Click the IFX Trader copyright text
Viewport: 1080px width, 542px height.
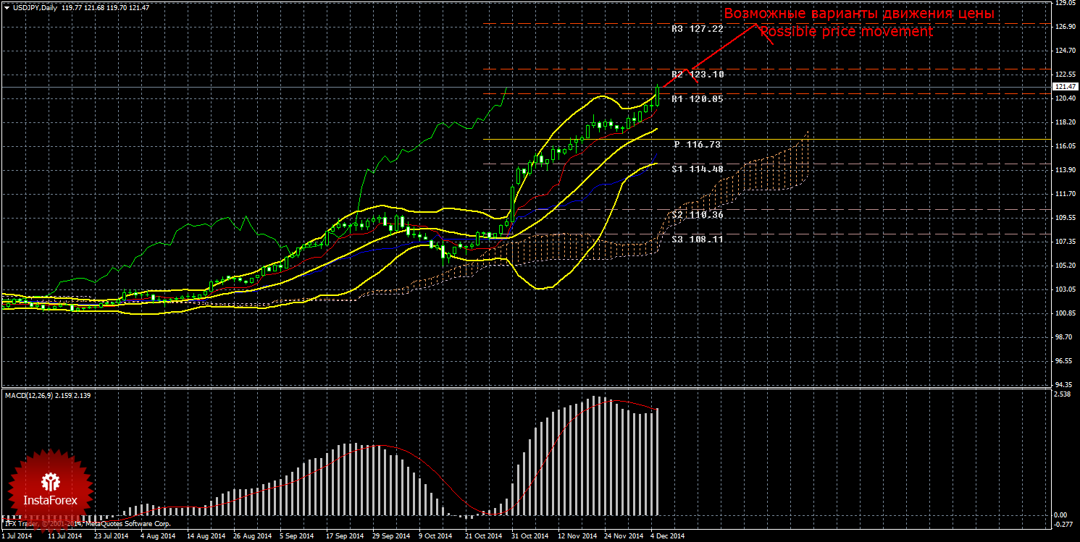[x=87, y=522]
